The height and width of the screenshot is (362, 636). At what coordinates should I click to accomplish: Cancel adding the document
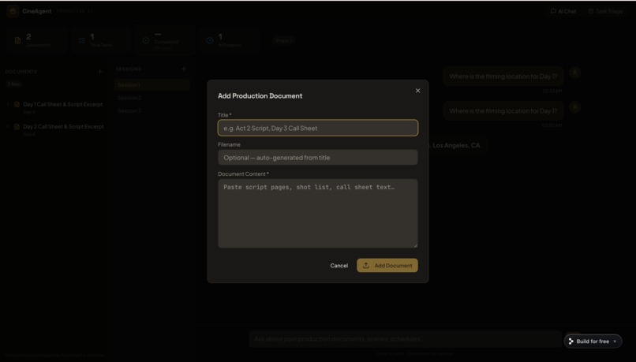pyautogui.click(x=339, y=266)
